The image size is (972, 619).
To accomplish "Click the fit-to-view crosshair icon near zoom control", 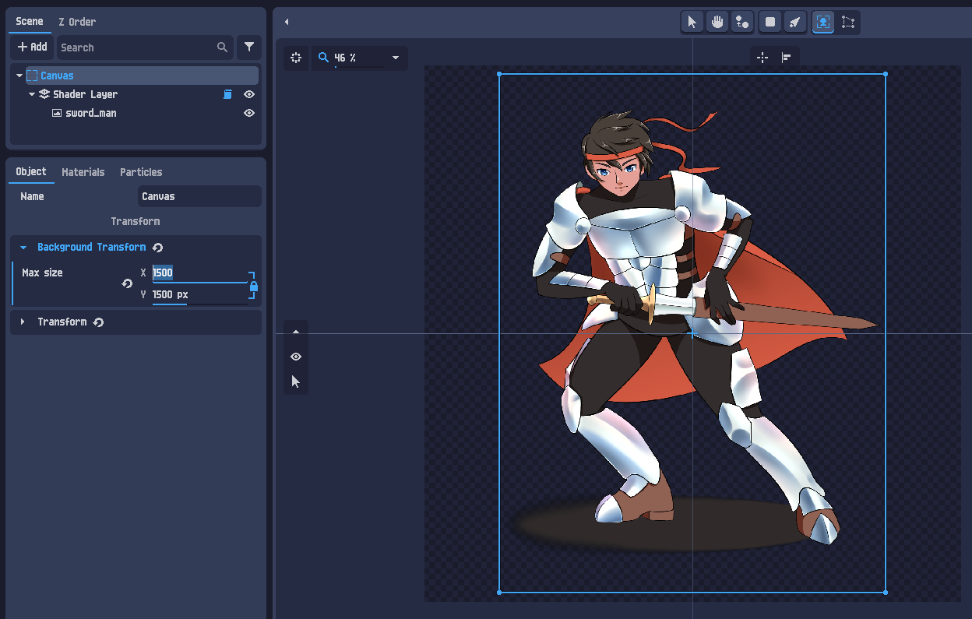I will click(295, 58).
